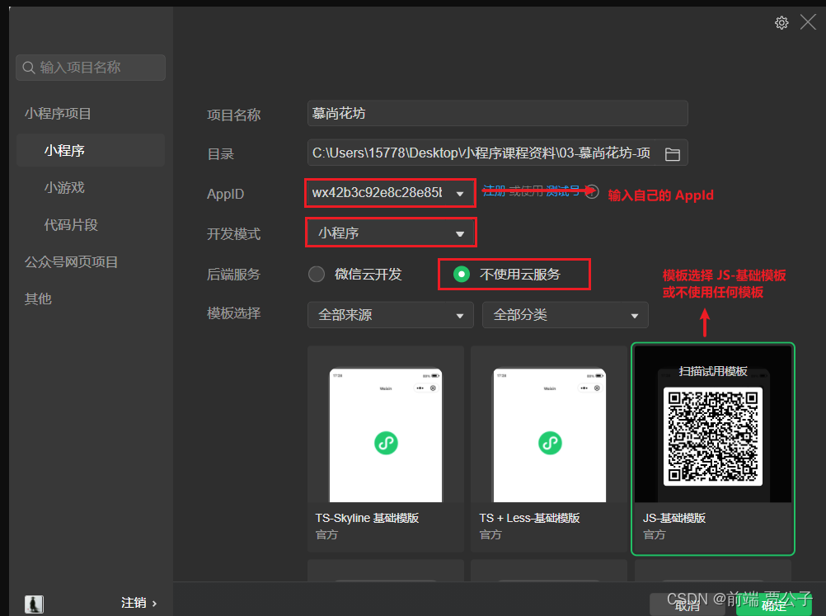Click the question mark help icon beside 测试号

[592, 190]
